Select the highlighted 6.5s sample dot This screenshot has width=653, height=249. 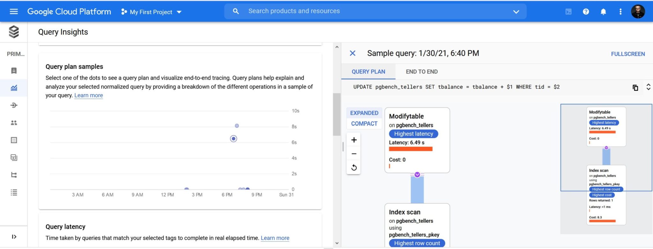tap(233, 139)
